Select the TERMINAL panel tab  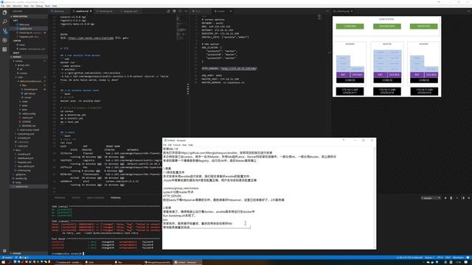(116, 198)
